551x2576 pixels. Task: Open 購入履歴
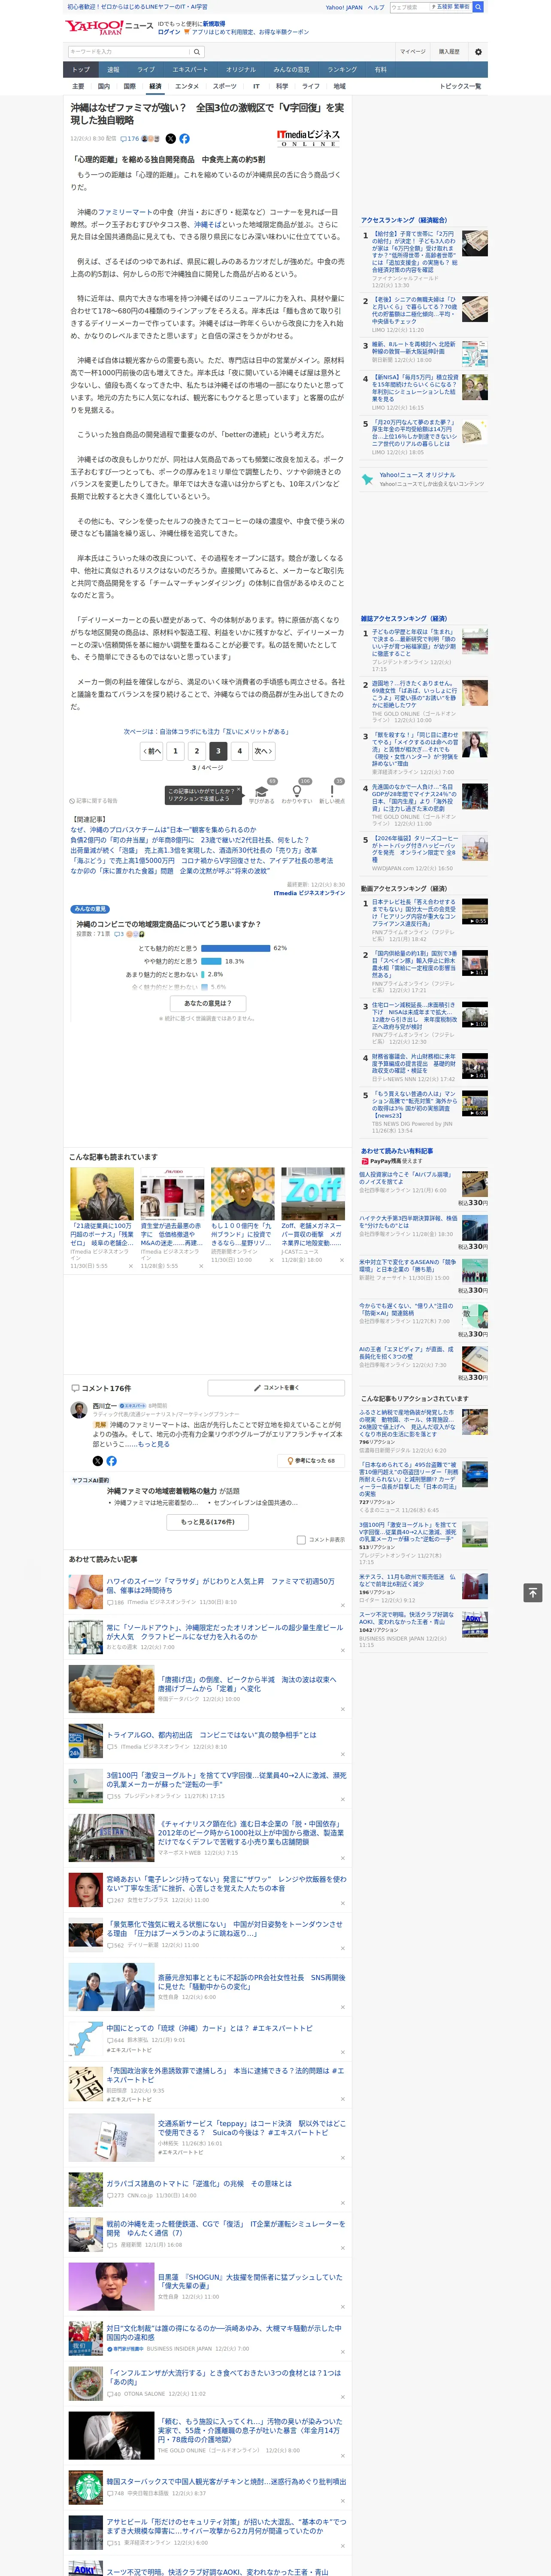449,51
